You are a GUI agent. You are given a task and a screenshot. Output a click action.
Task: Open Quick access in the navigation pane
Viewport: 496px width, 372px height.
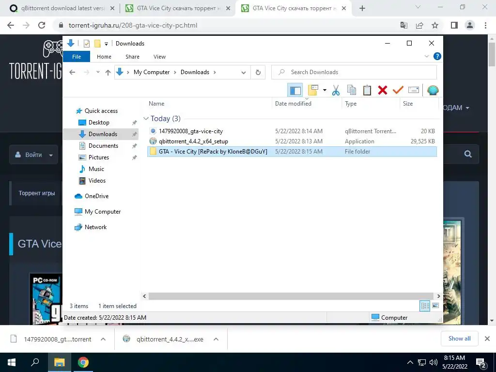click(x=101, y=111)
